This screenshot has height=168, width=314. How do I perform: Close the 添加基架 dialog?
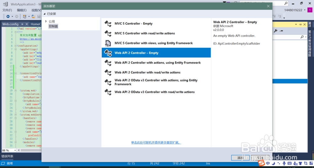pyautogui.click(x=268, y=6)
